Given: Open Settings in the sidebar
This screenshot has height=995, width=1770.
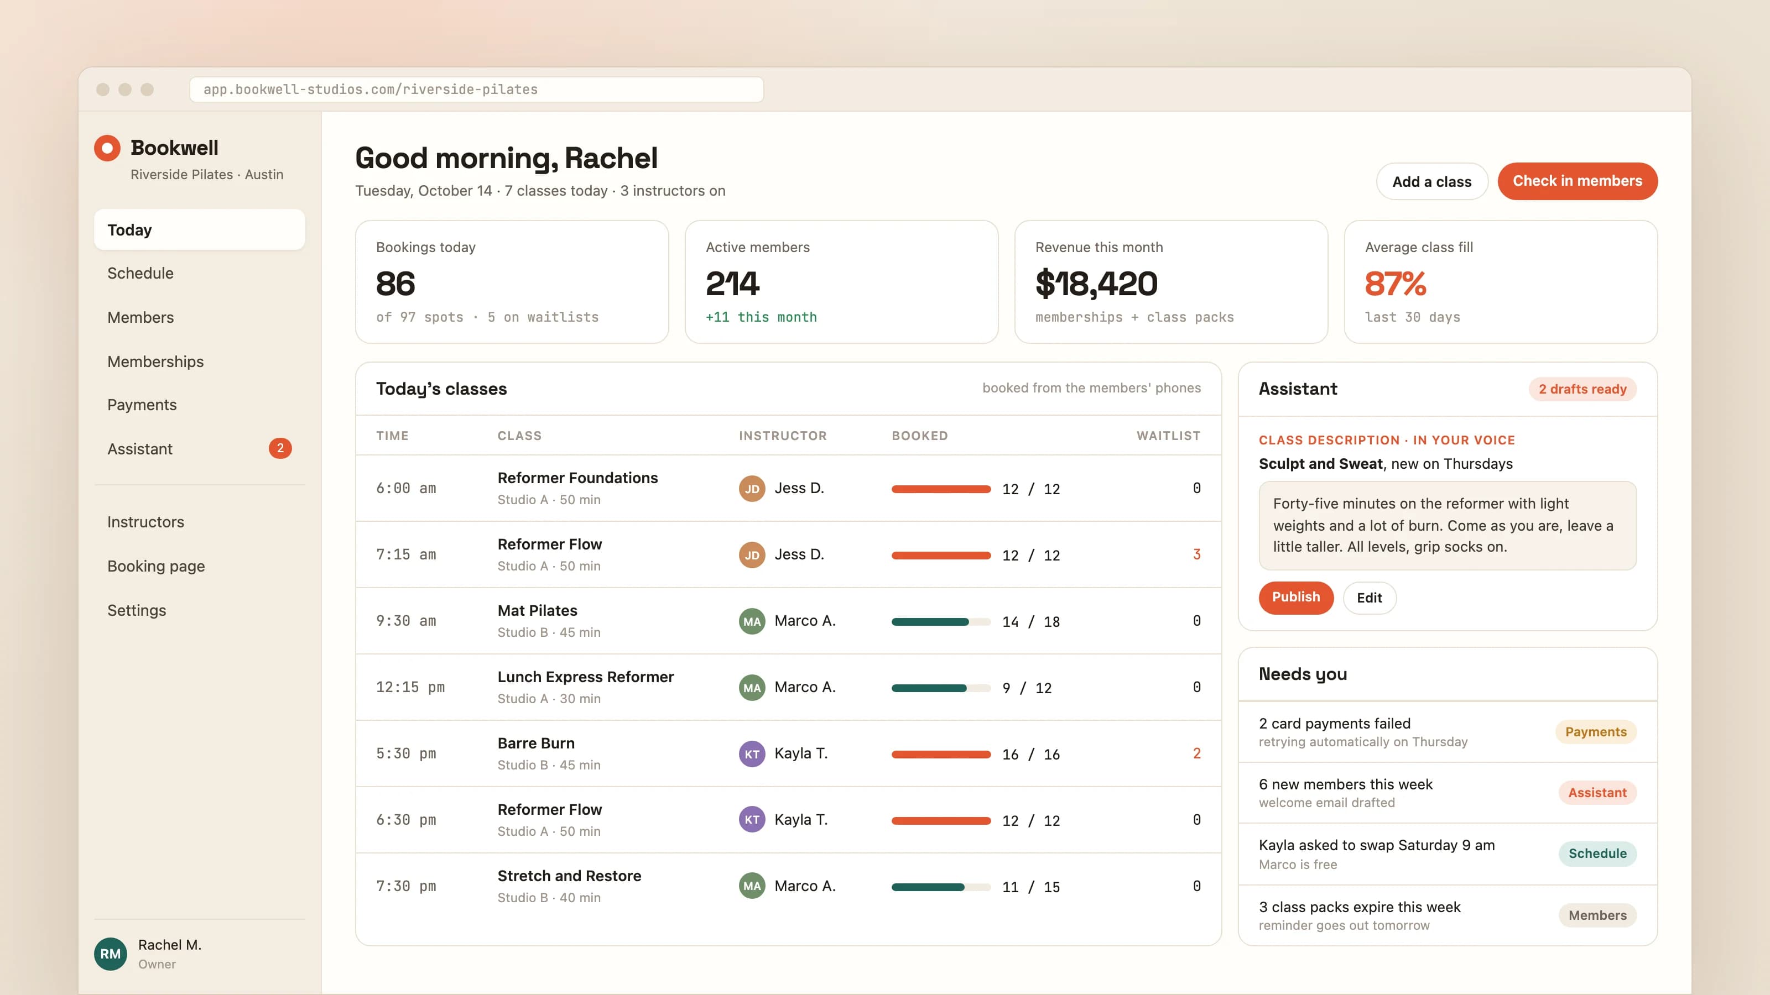Looking at the screenshot, I should [199, 610].
